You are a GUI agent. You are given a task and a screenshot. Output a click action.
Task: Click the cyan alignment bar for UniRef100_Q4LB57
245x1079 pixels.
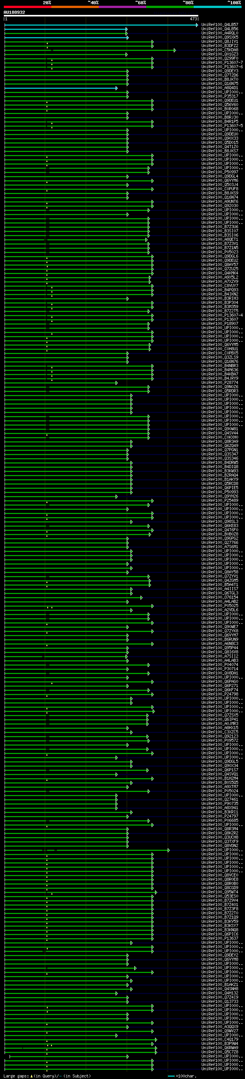(x=101, y=25)
